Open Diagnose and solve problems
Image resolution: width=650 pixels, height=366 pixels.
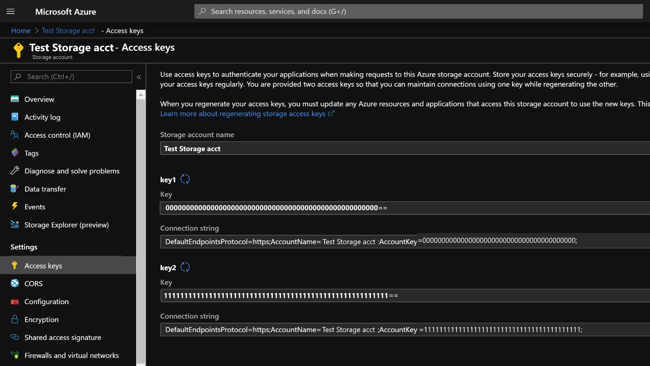15,171
